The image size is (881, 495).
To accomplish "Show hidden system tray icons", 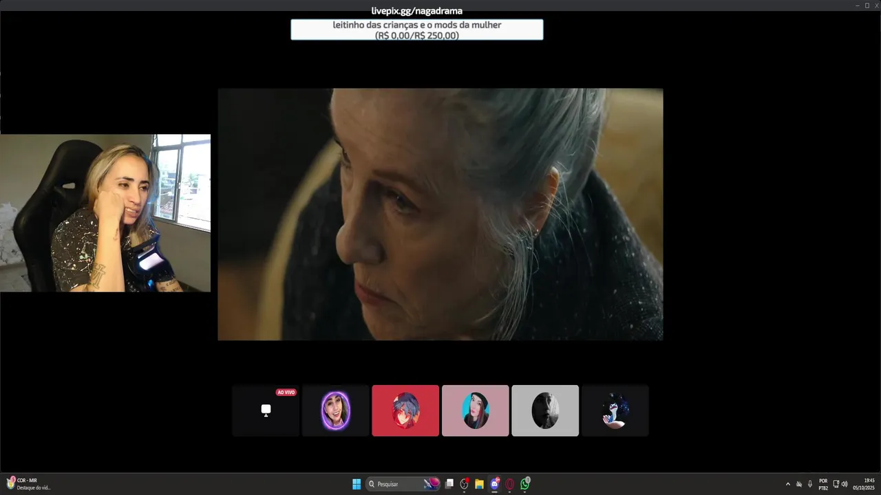I will (x=788, y=484).
